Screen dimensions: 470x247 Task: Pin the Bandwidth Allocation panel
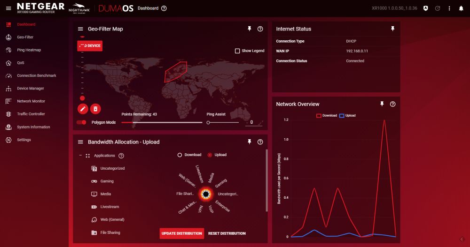(249, 142)
